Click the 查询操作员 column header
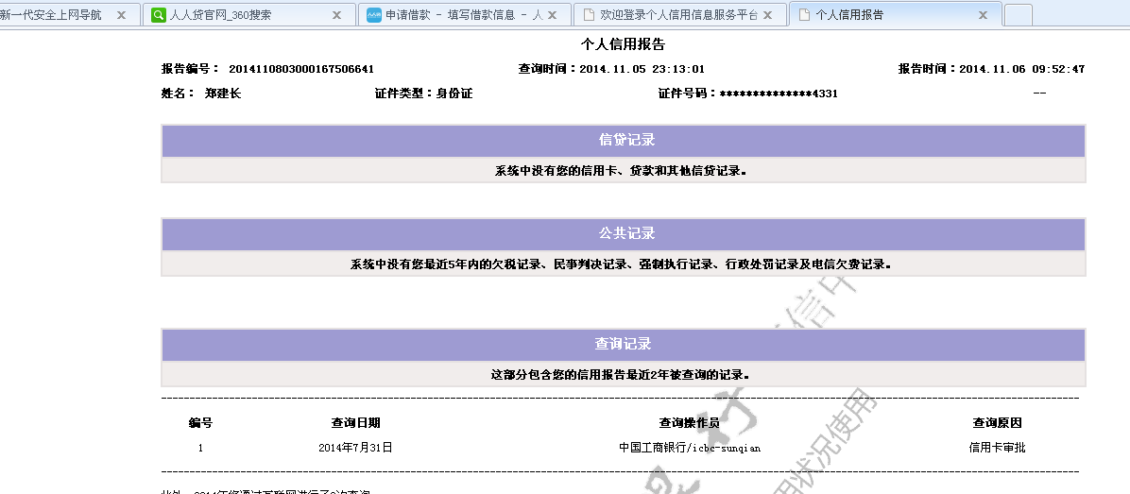Viewport: 1130px width, 494px height. 689,423
